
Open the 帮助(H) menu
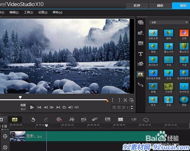click(x=57, y=12)
